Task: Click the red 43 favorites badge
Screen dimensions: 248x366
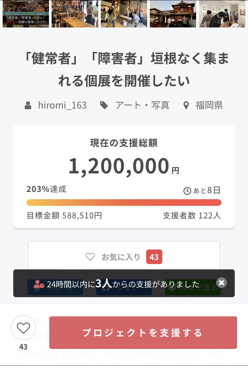Action: pyautogui.click(x=154, y=257)
